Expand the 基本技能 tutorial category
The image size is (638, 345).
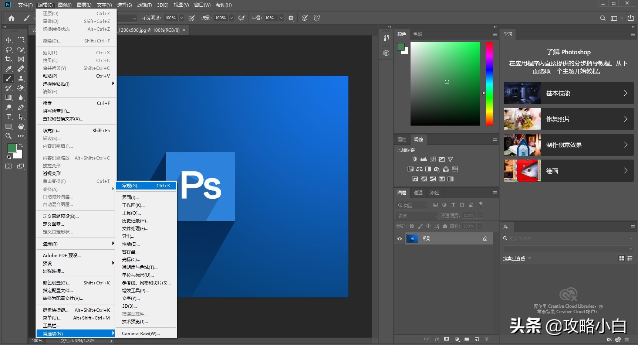tap(568, 93)
